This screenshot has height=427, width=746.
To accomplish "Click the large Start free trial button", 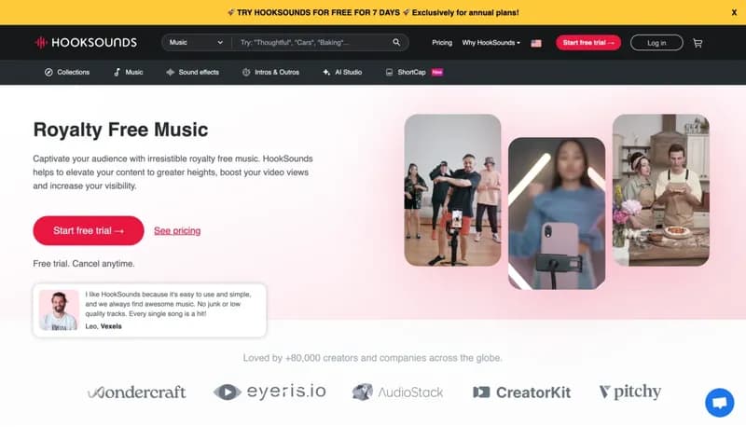I will [x=89, y=230].
